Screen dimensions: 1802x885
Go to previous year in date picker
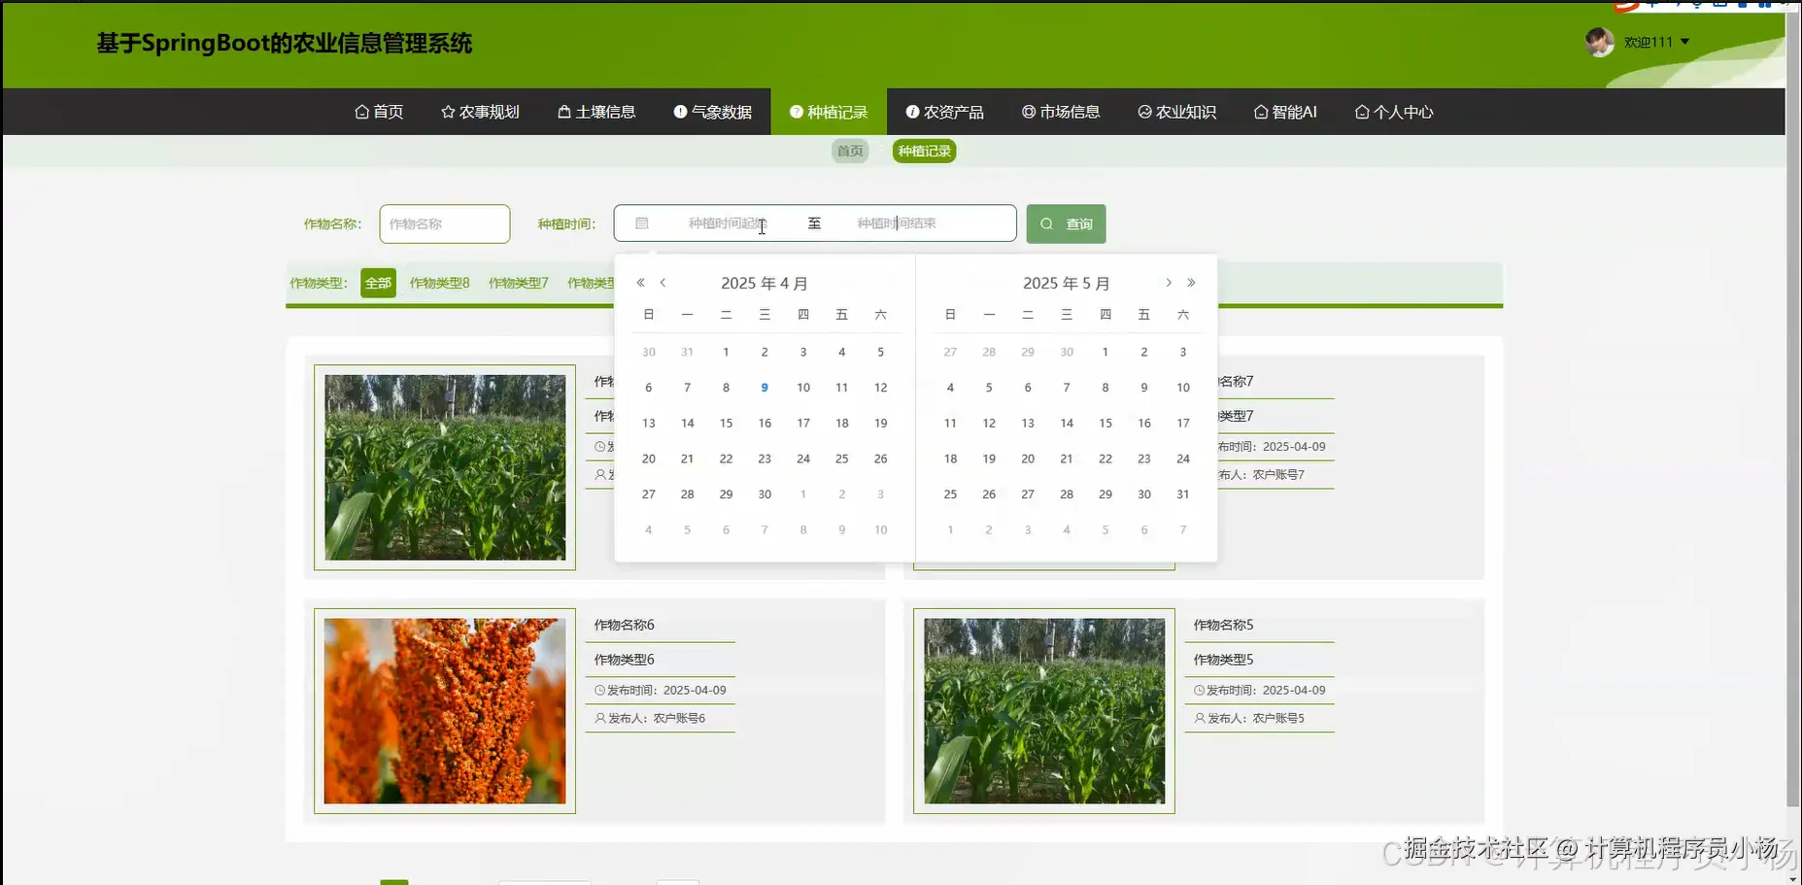coord(640,283)
